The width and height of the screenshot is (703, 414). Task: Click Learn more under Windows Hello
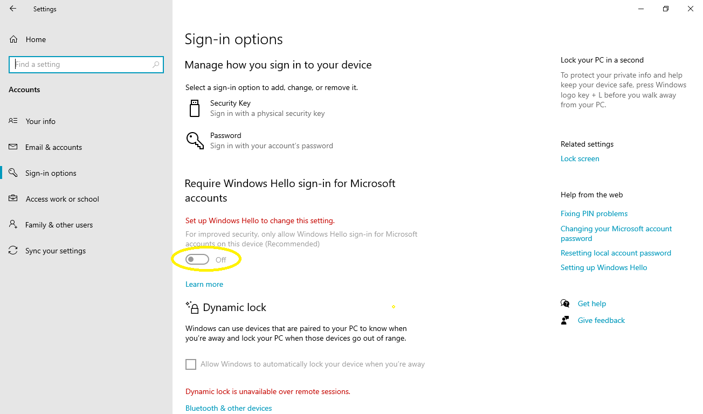click(204, 284)
